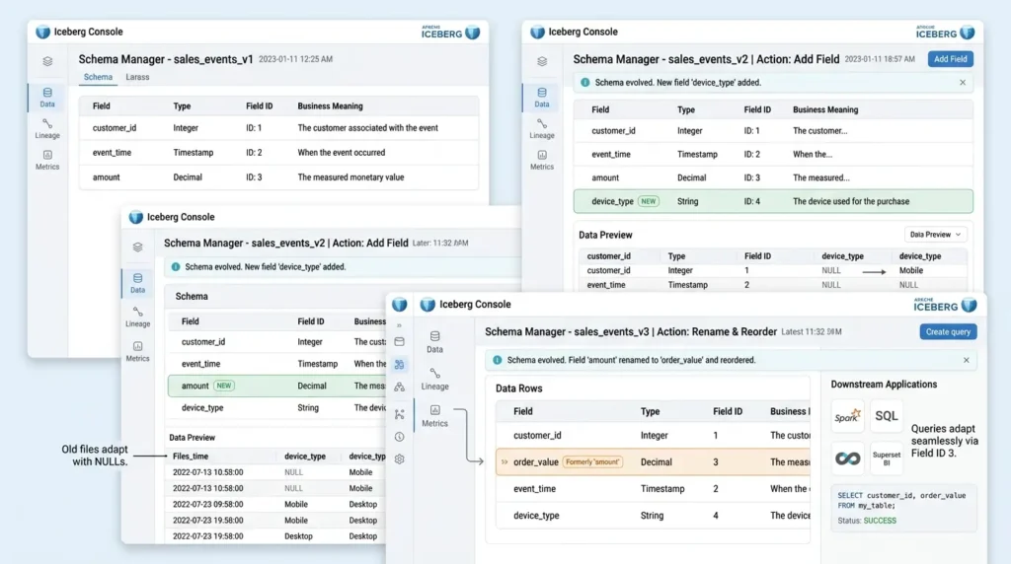Click the circular info icon in the narrow rail
The width and height of the screenshot is (1011, 564).
coord(399,437)
